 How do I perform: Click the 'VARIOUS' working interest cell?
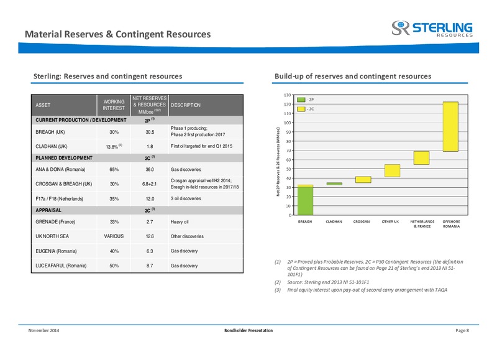[x=114, y=236]
